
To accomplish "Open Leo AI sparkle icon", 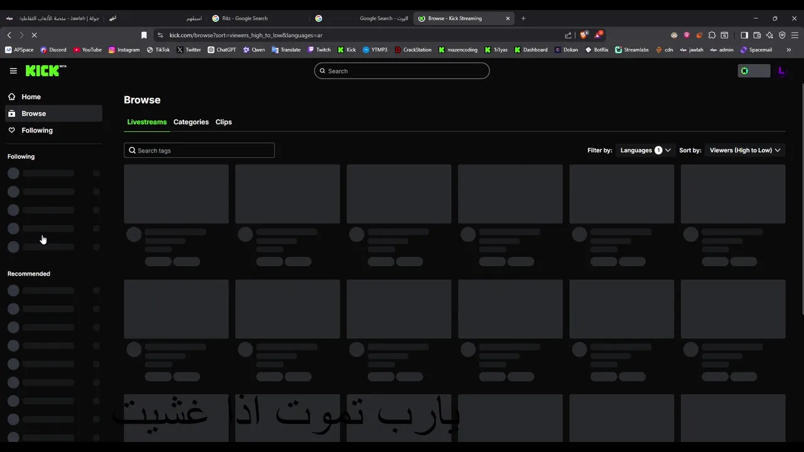I will click(x=769, y=35).
